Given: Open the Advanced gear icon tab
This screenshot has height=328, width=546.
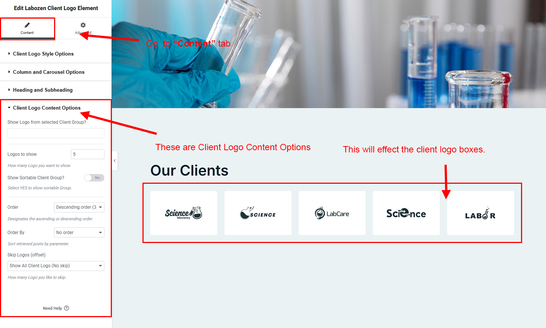Looking at the screenshot, I should point(83,25).
